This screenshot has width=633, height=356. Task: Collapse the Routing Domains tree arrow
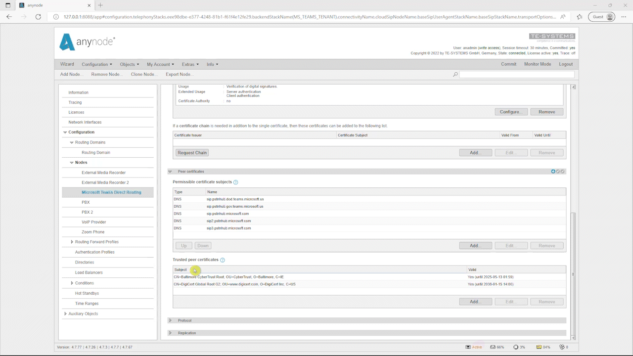tap(72, 142)
